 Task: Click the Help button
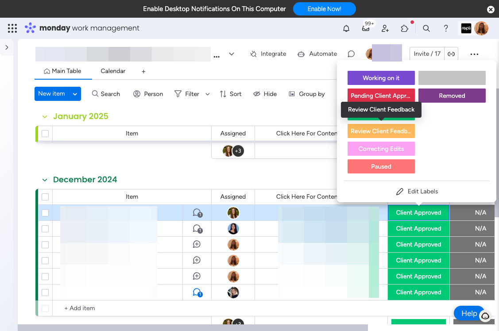tap(469, 313)
